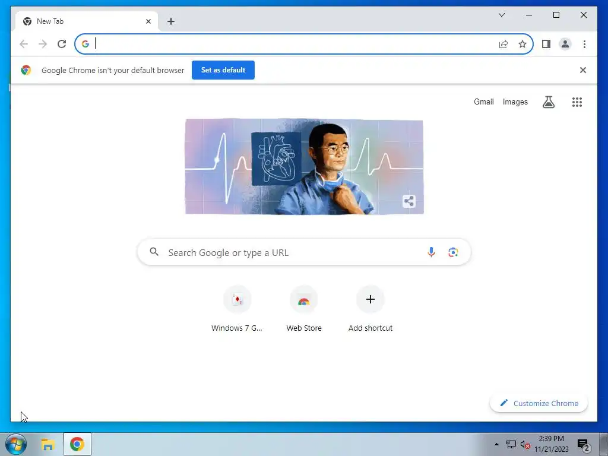Image resolution: width=608 pixels, height=456 pixels.
Task: Bookmark this tab with the star icon
Action: 522,44
